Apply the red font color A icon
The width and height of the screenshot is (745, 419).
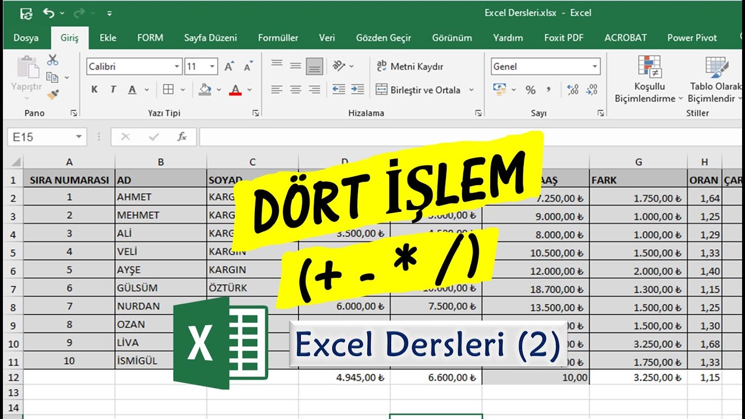(x=235, y=90)
